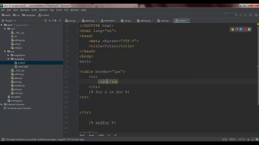The width and height of the screenshot is (259, 145).
Task: Collapse the uni app folder
Action: (5, 52)
